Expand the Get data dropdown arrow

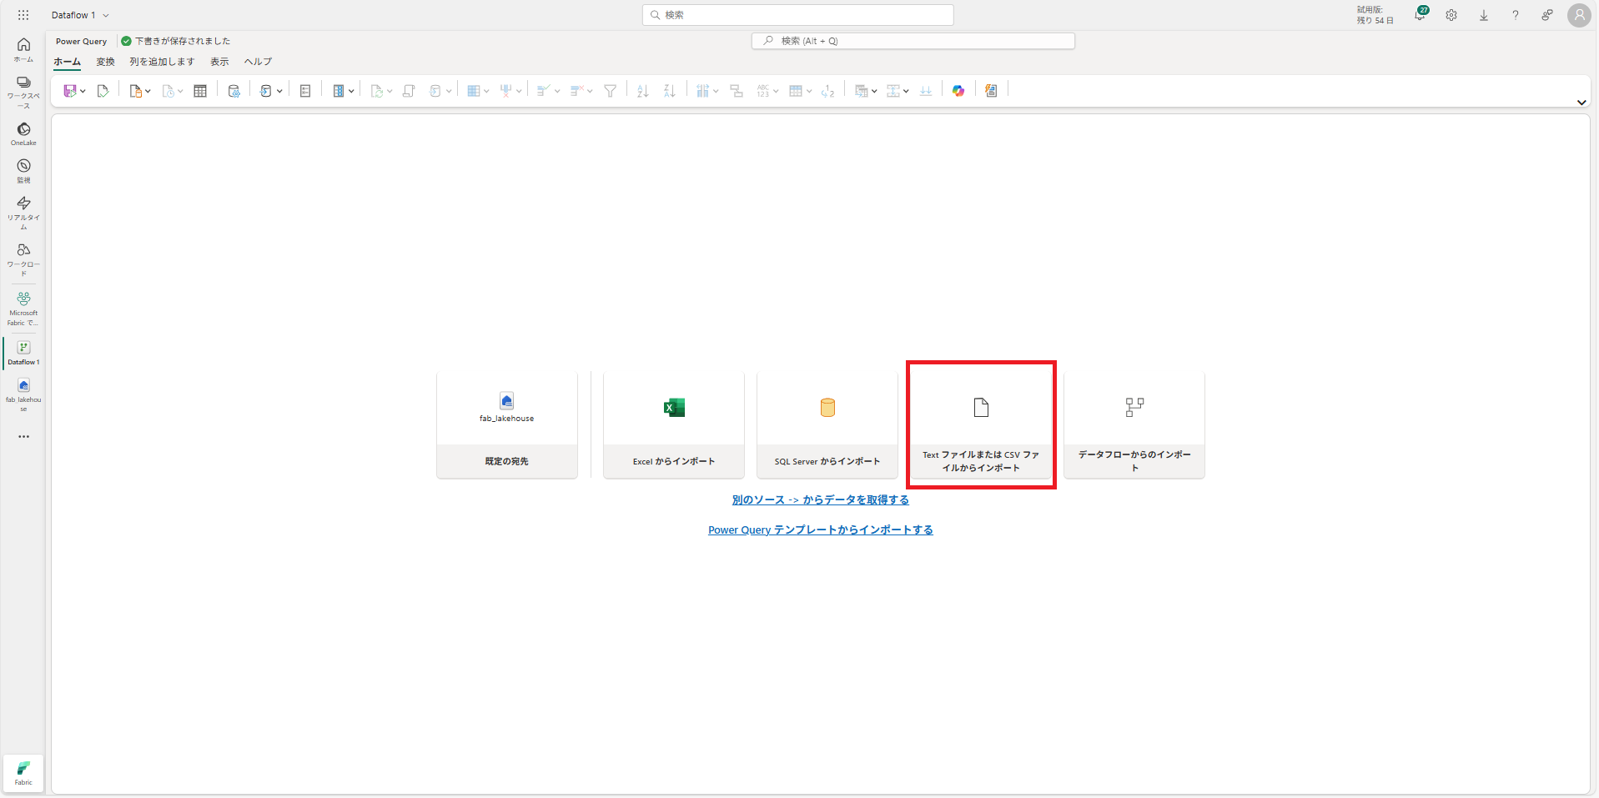click(x=148, y=91)
